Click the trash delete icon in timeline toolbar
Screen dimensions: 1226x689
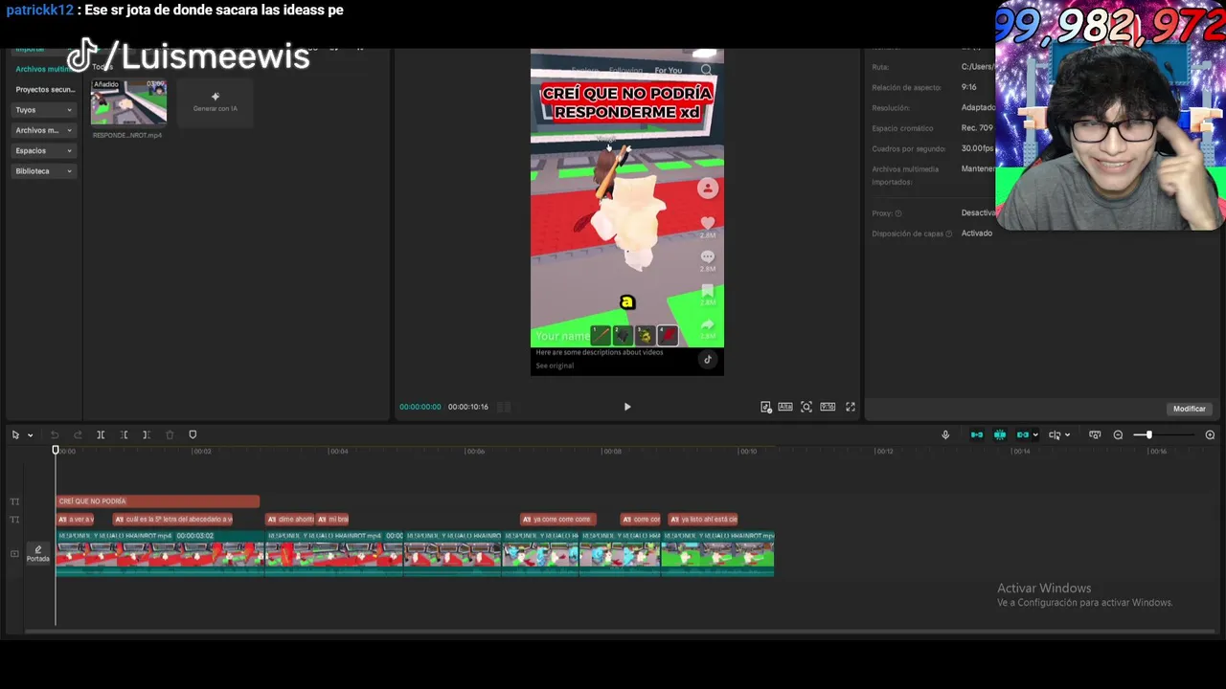170,434
